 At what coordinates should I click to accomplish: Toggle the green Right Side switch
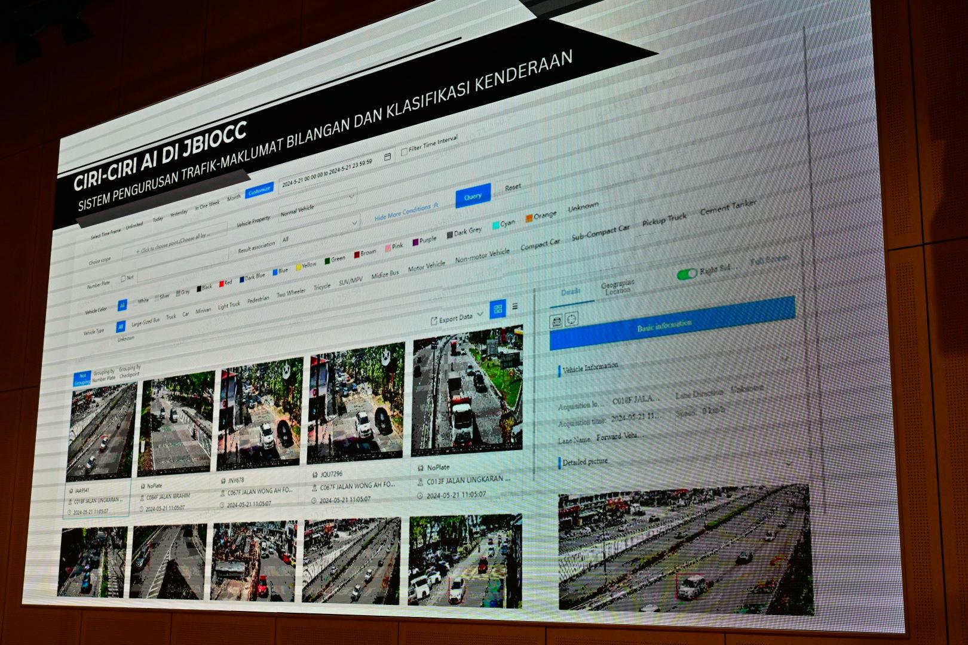pyautogui.click(x=687, y=274)
